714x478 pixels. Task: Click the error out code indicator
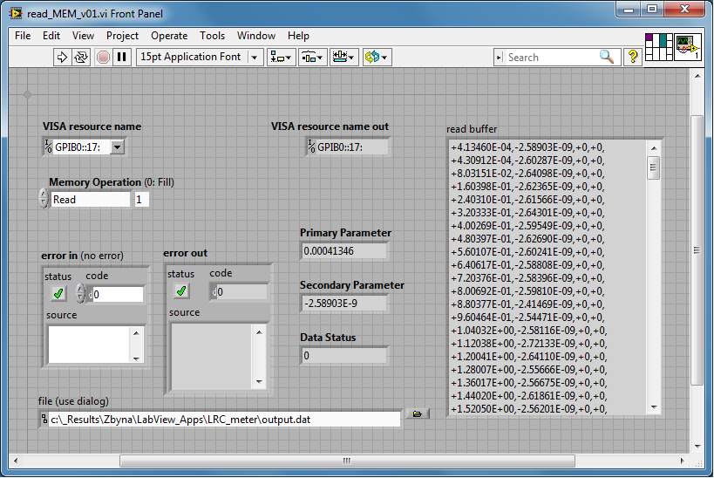coord(240,291)
